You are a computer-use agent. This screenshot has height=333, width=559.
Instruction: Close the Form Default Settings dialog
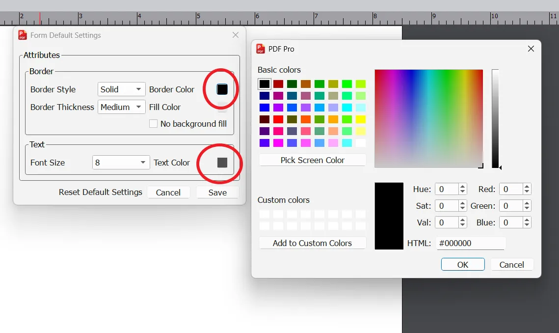pyautogui.click(x=235, y=35)
